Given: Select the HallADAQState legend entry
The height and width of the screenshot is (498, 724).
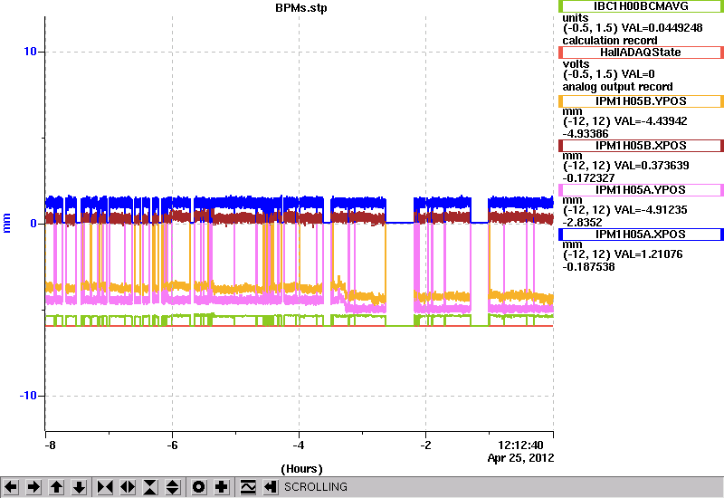Looking at the screenshot, I should pyautogui.click(x=641, y=53).
